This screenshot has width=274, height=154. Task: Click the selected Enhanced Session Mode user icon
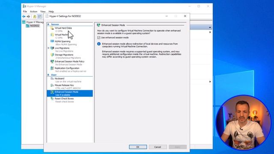[x=52, y=92]
